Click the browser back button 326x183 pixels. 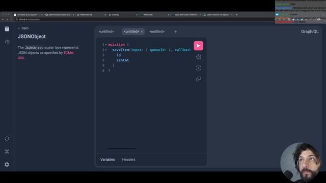tap(3, 19)
